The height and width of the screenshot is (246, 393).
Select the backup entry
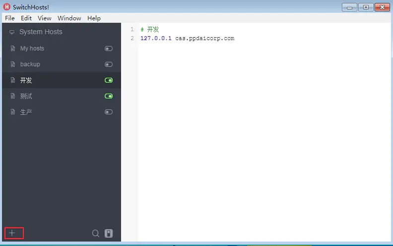tap(62, 64)
